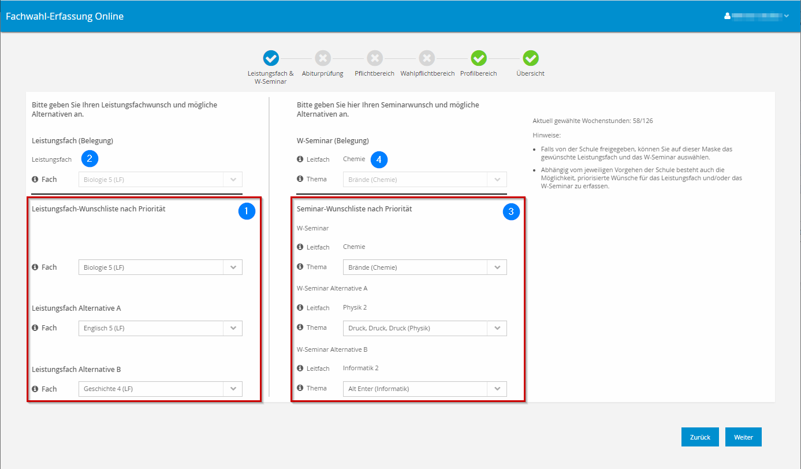
Task: Click the Hinweise: label
Action: pos(546,135)
